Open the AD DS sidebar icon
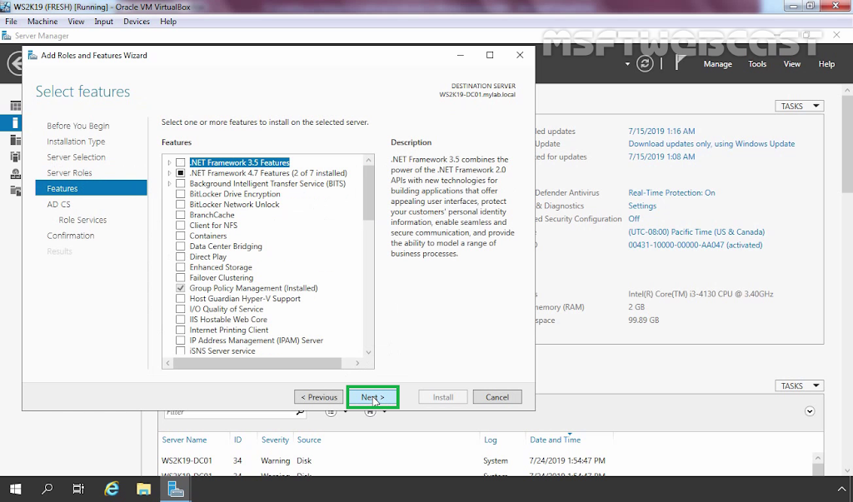 click(15, 157)
